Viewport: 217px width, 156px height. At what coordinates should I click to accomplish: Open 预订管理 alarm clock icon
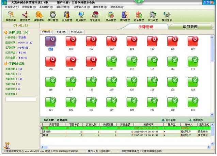[53, 16]
